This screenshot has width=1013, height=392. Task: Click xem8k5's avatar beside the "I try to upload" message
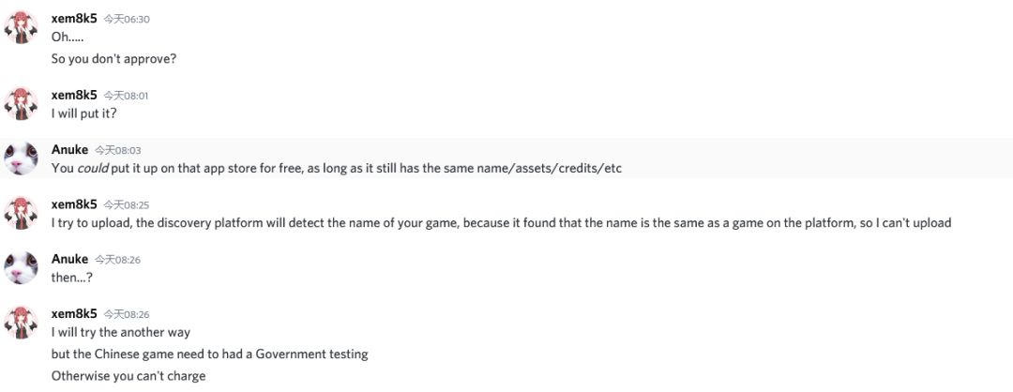point(21,212)
